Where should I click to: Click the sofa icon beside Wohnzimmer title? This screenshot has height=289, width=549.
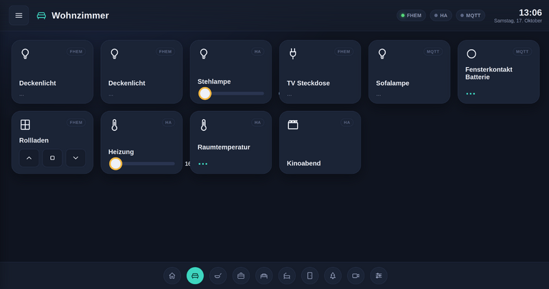coord(41,15)
